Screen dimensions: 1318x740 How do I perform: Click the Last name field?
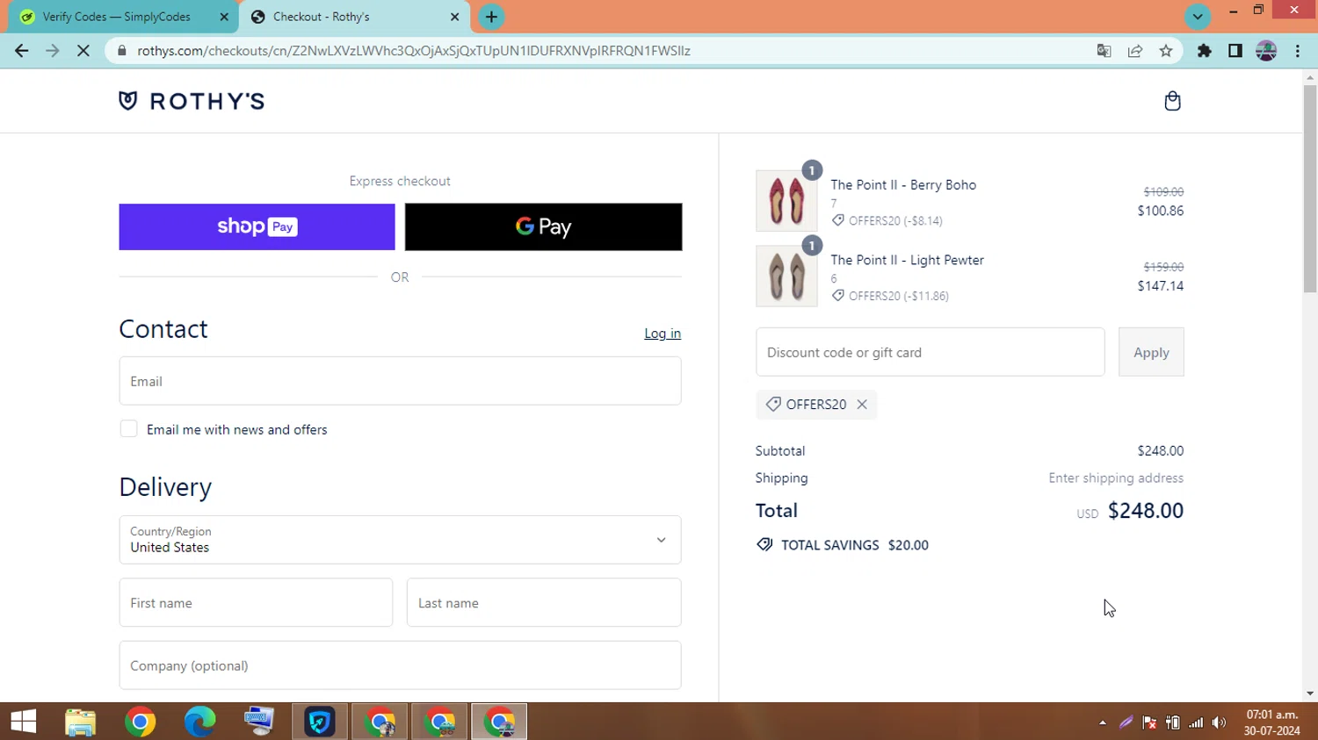(544, 603)
